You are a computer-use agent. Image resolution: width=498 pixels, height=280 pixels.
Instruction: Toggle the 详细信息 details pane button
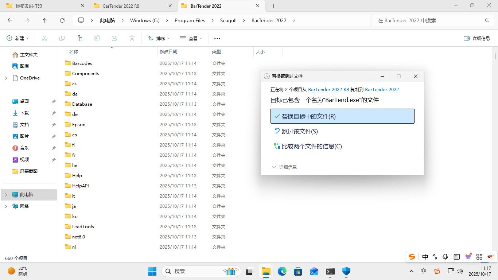(x=477, y=38)
